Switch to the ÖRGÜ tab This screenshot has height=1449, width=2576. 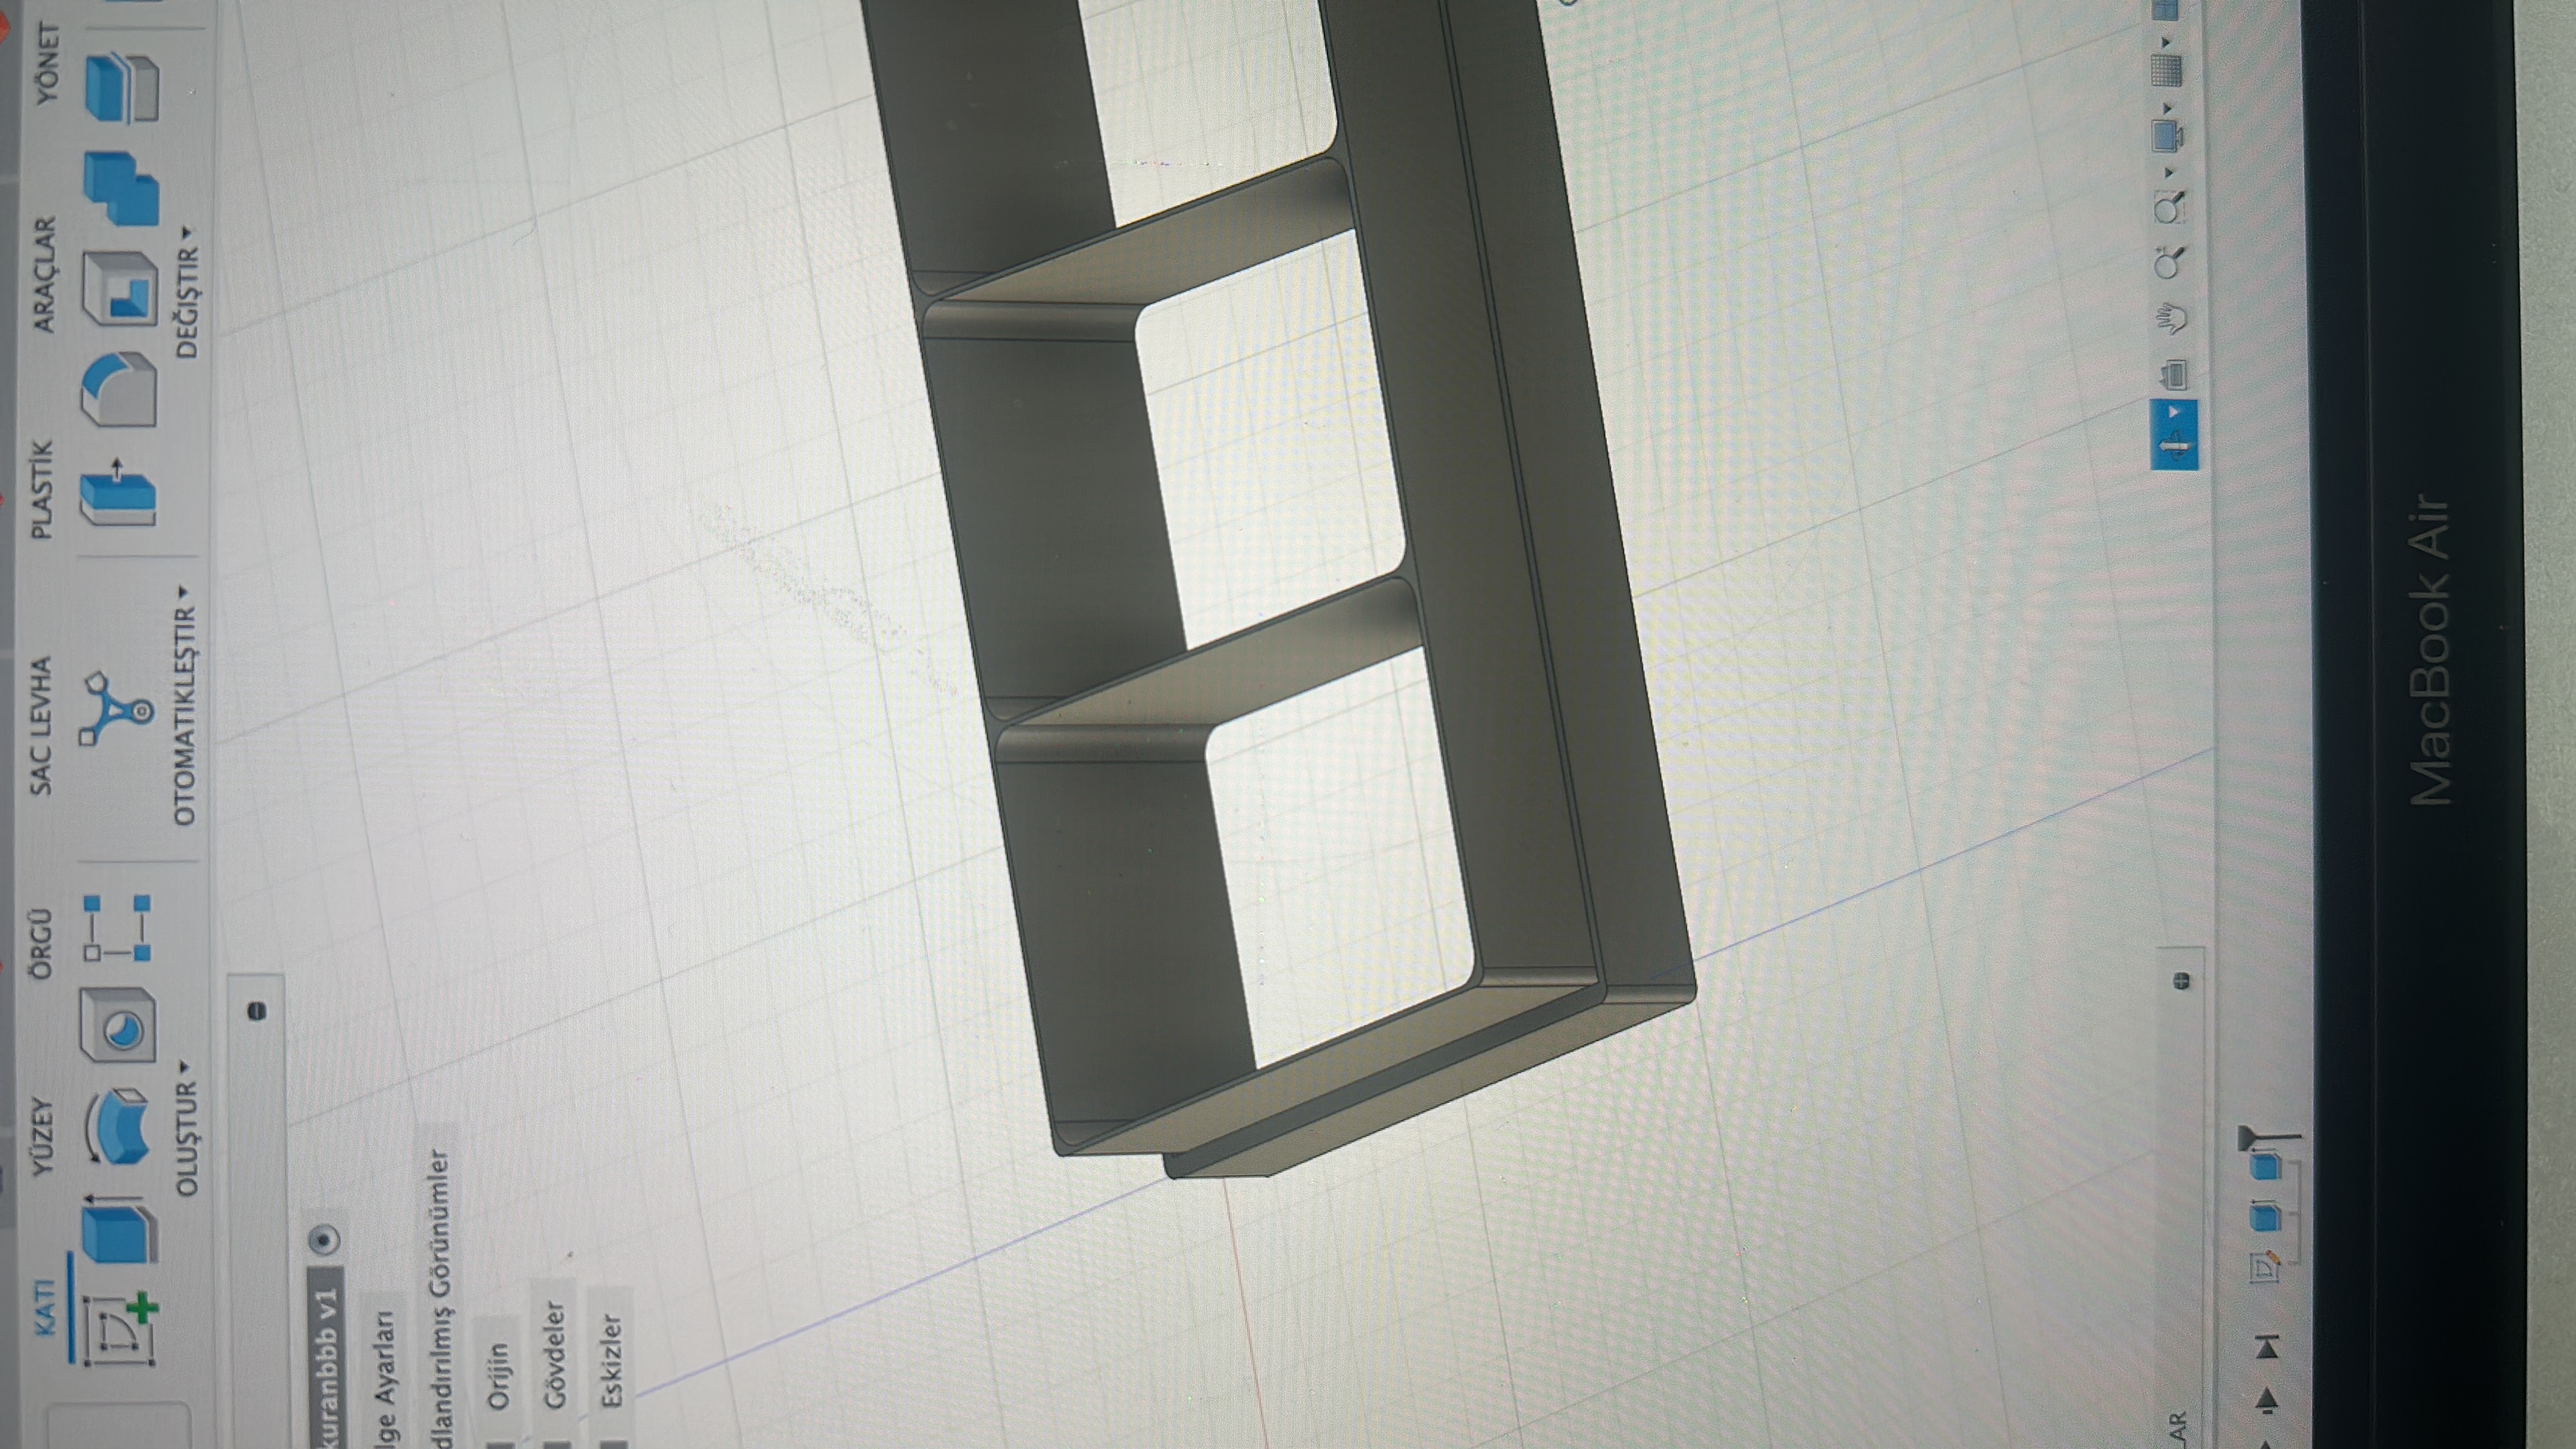41,944
